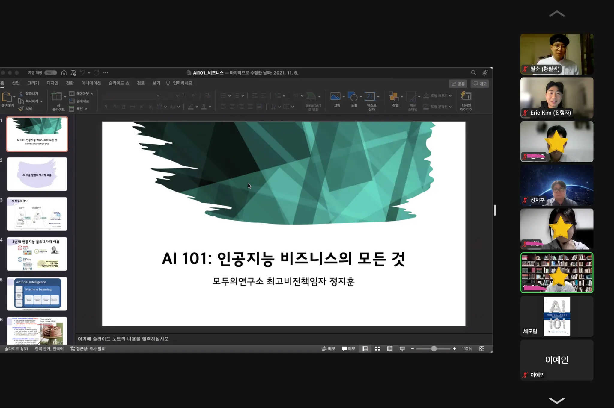Click the Share (공유) button
Viewport: 614px width, 408px height.
point(458,84)
